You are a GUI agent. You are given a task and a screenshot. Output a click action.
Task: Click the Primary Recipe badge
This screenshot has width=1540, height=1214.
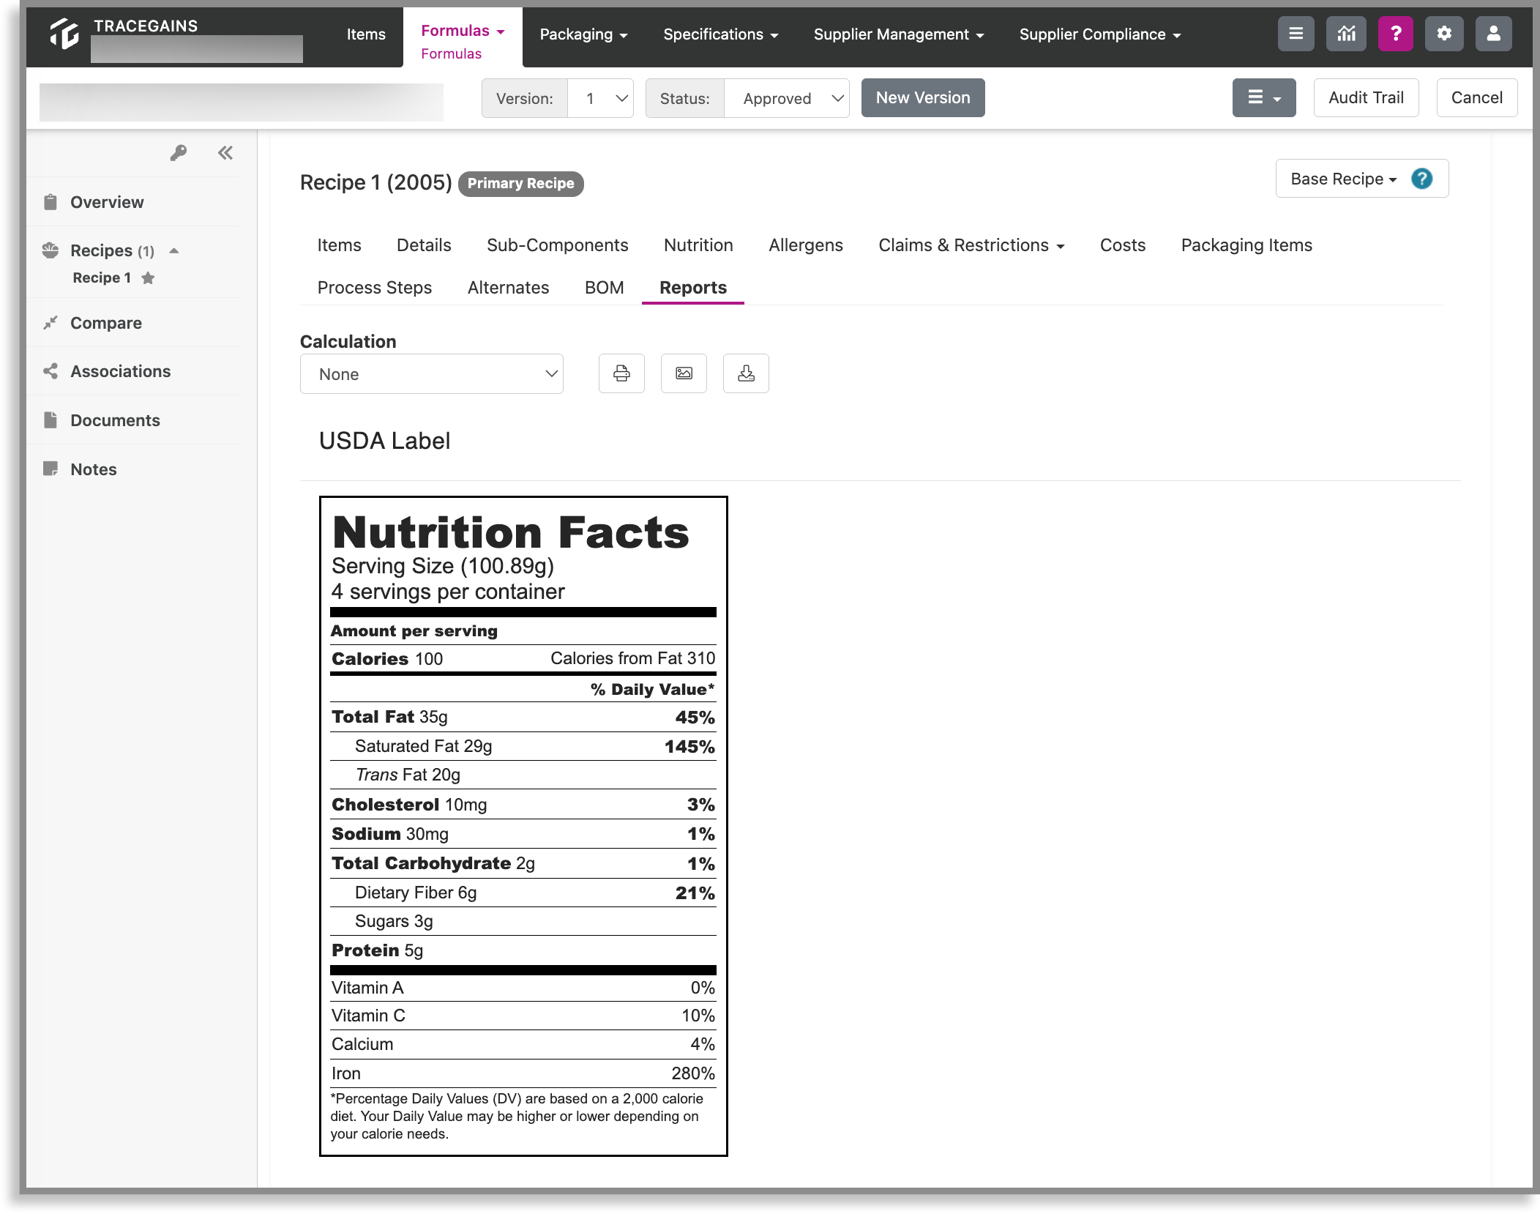pyautogui.click(x=520, y=183)
